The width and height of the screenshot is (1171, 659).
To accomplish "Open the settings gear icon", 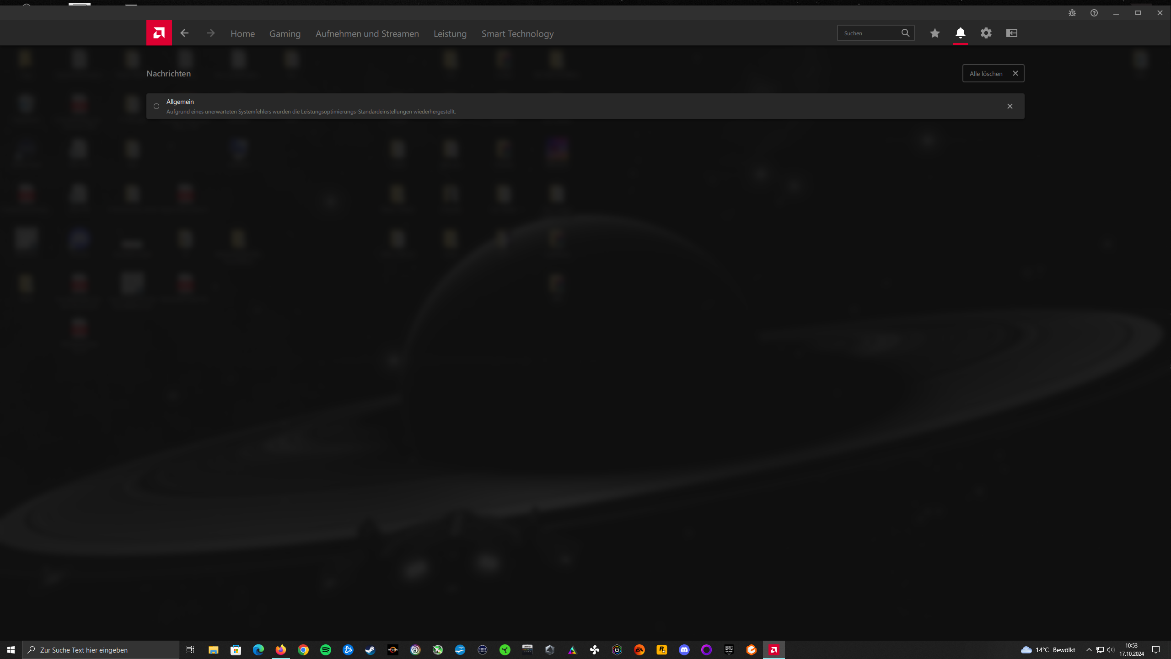I will click(986, 33).
